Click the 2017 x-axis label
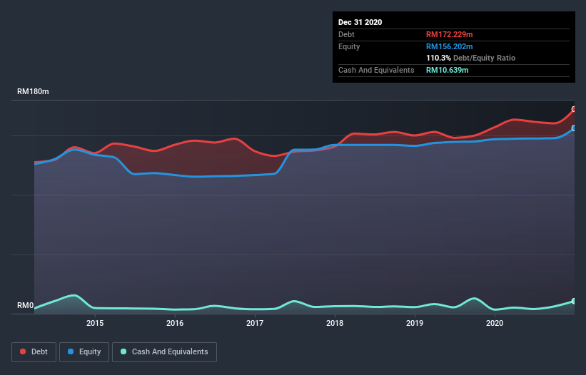 255,323
